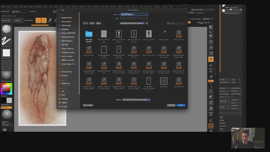Open the Zplugin menu
The width and height of the screenshot is (270, 152).
coord(157,6)
